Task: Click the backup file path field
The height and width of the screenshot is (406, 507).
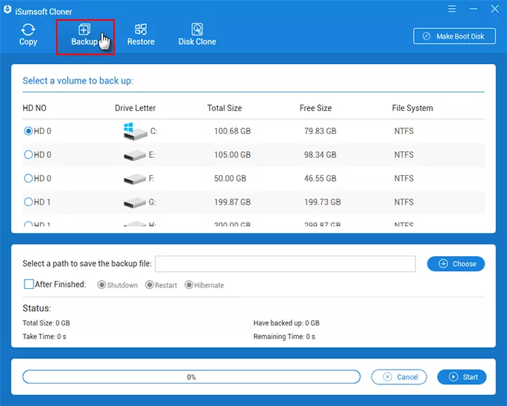Action: [285, 264]
